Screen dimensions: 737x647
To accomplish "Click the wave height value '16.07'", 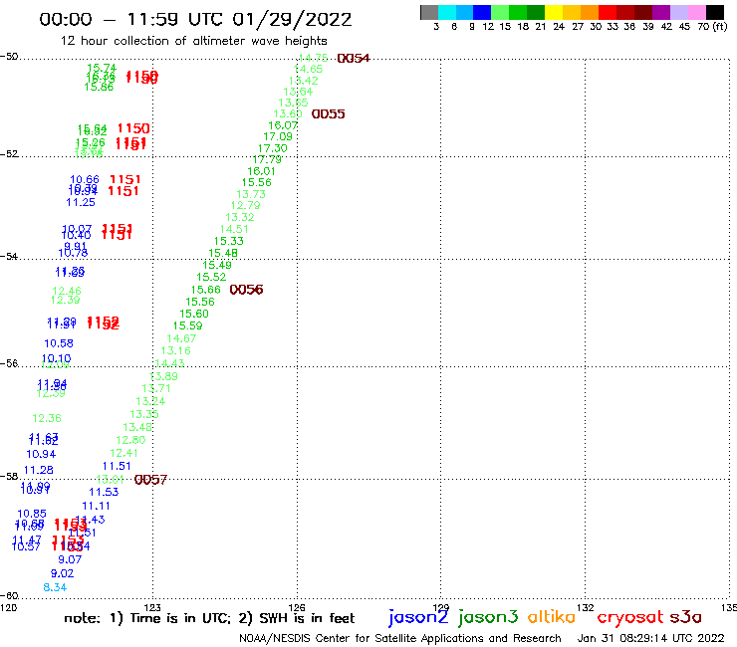I will tap(283, 125).
